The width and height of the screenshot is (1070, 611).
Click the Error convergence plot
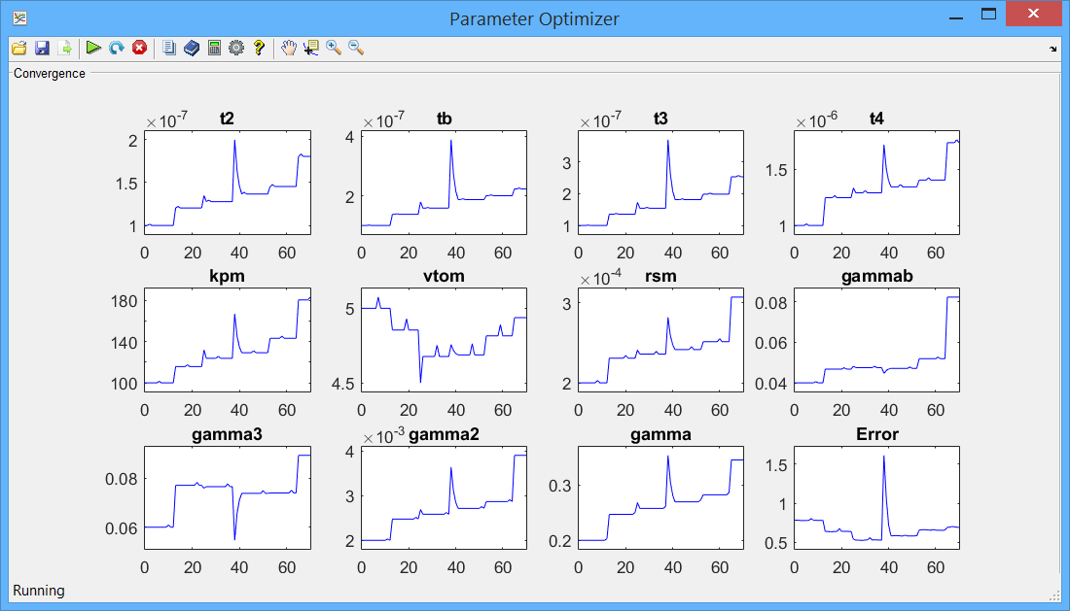[x=876, y=497]
